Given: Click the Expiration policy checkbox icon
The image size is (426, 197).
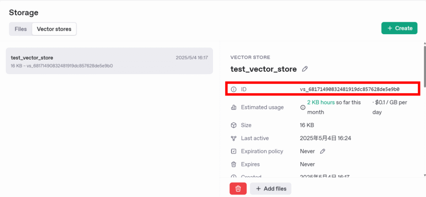Looking at the screenshot, I should pos(233,151).
